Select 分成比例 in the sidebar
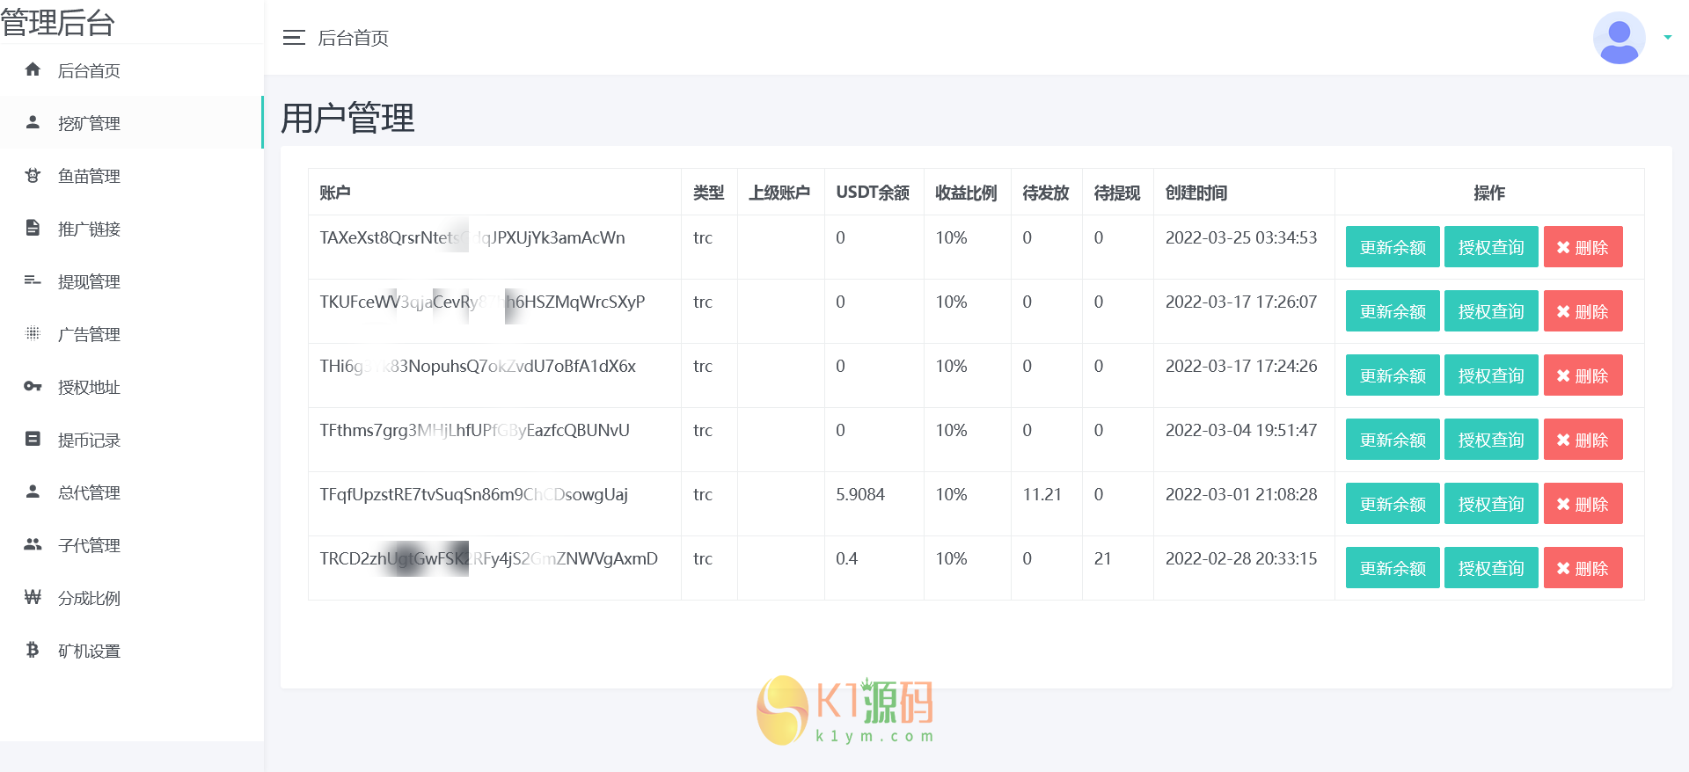Screen dimensions: 1689x772 [132, 598]
